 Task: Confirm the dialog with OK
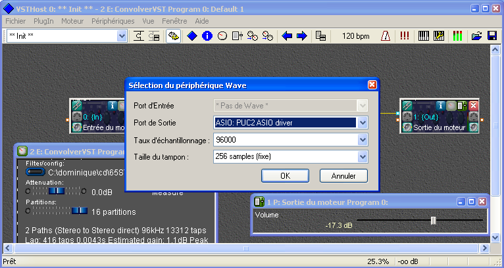(285, 176)
